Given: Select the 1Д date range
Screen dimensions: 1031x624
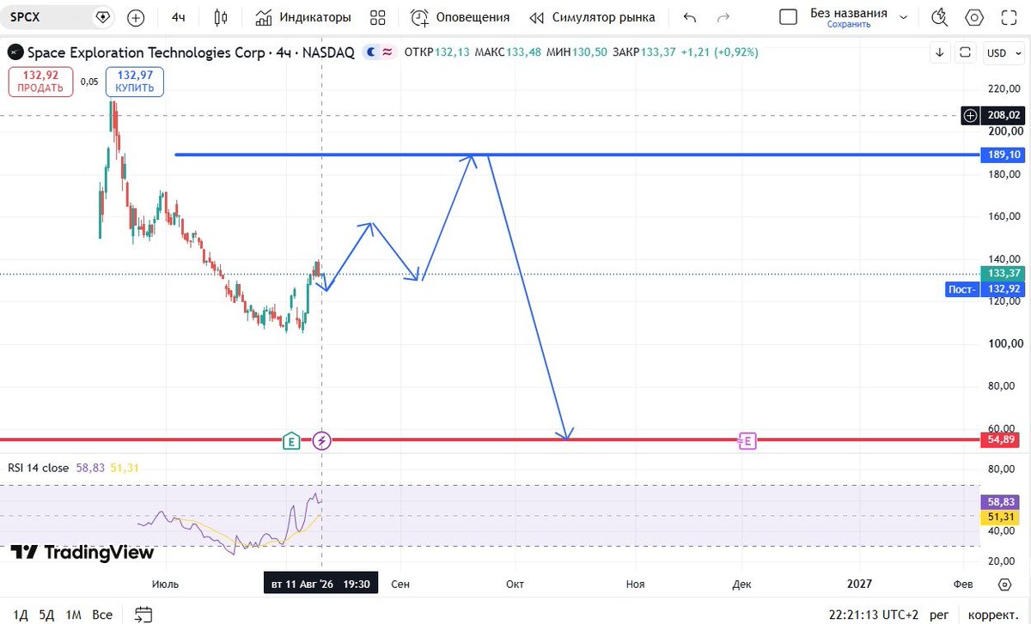Looking at the screenshot, I should tap(21, 615).
